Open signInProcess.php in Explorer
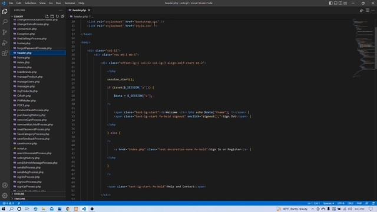Screen dimensions: 377x212 28,177
